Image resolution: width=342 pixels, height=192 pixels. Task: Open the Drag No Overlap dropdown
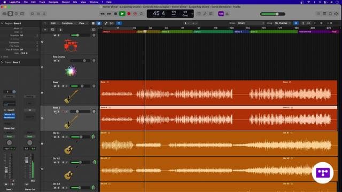282,23
